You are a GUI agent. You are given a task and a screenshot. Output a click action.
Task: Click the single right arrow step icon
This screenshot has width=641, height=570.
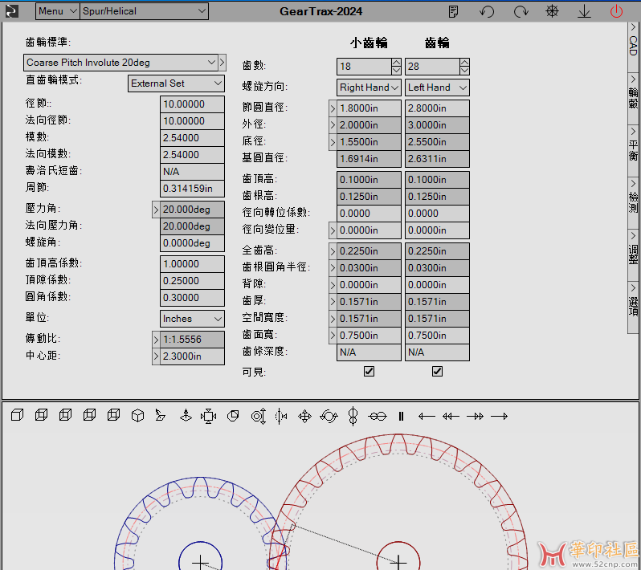coord(499,416)
